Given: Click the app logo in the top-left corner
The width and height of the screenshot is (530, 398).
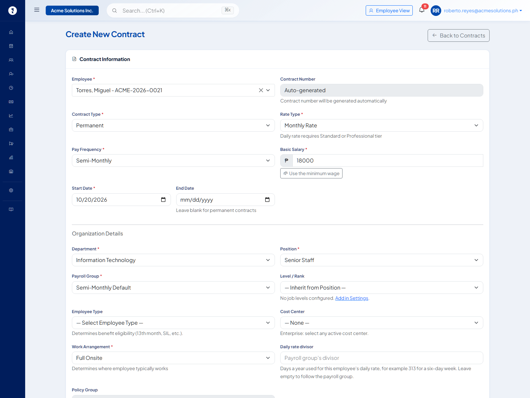Looking at the screenshot, I should tap(13, 11).
